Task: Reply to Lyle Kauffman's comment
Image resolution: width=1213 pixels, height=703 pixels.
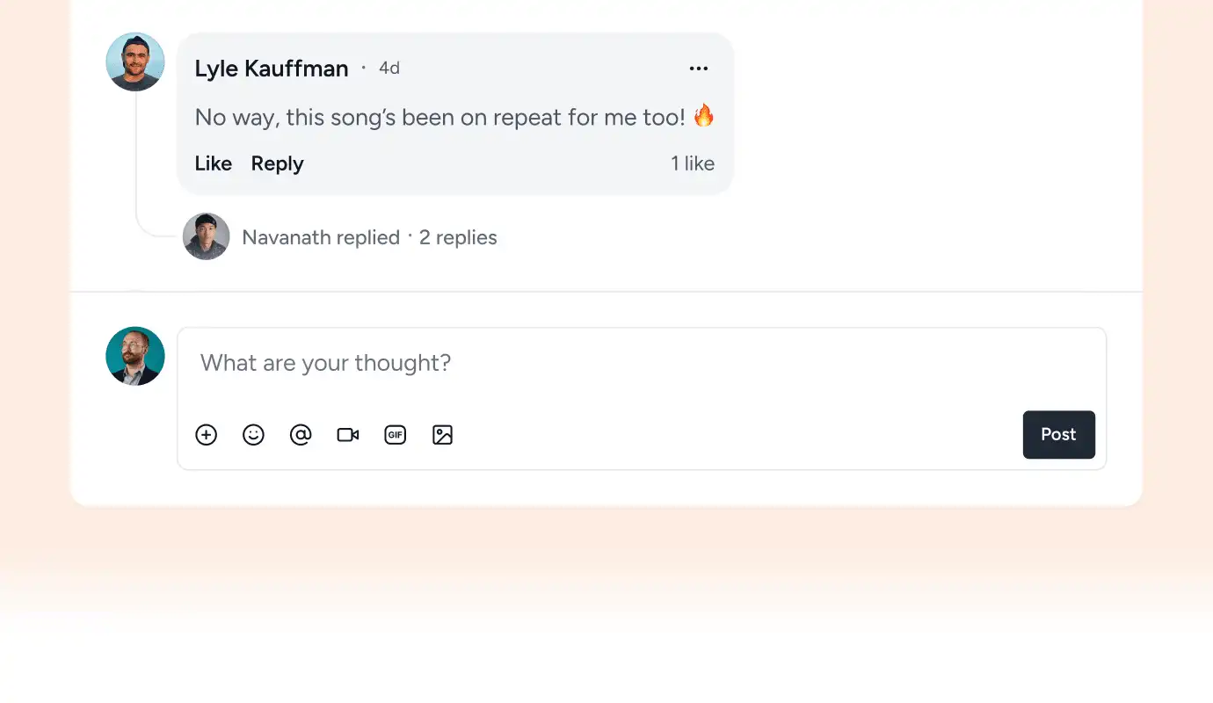Action: tap(277, 163)
